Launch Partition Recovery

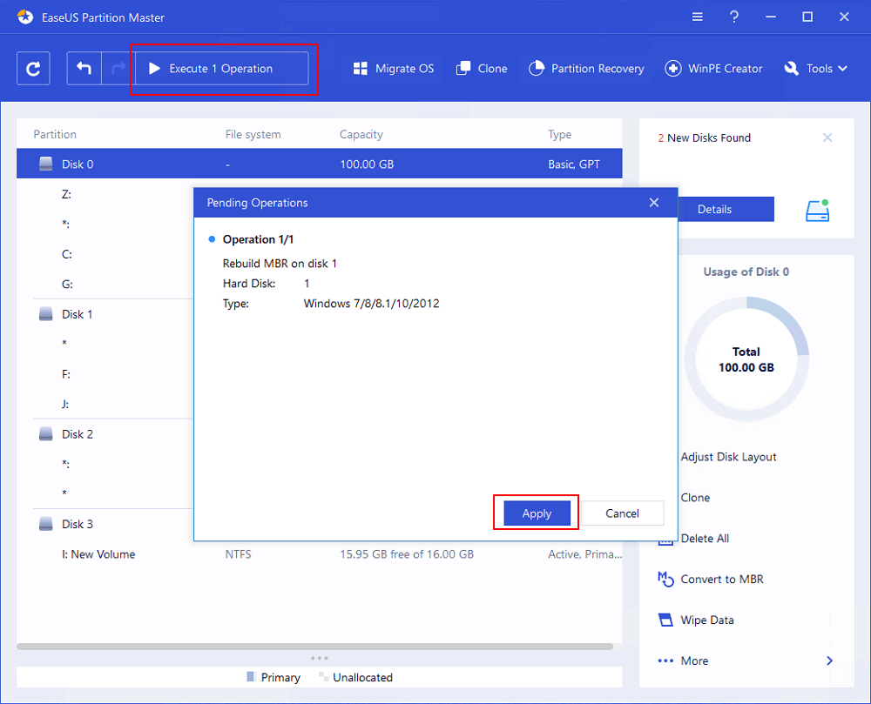(586, 68)
